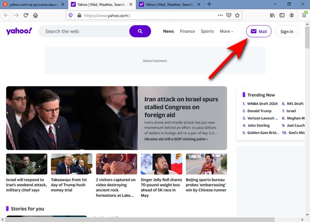
Task: Click the purple search magnifier button
Action: coord(140,31)
